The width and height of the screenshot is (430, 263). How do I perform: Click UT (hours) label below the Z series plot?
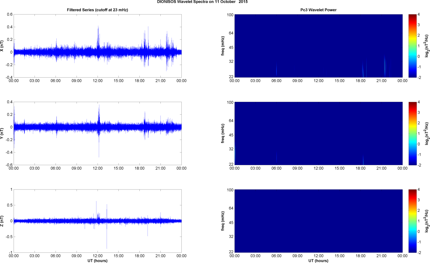coord(97,260)
